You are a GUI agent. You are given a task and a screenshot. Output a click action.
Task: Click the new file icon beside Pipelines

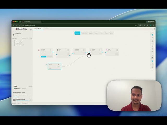pos(23,38)
